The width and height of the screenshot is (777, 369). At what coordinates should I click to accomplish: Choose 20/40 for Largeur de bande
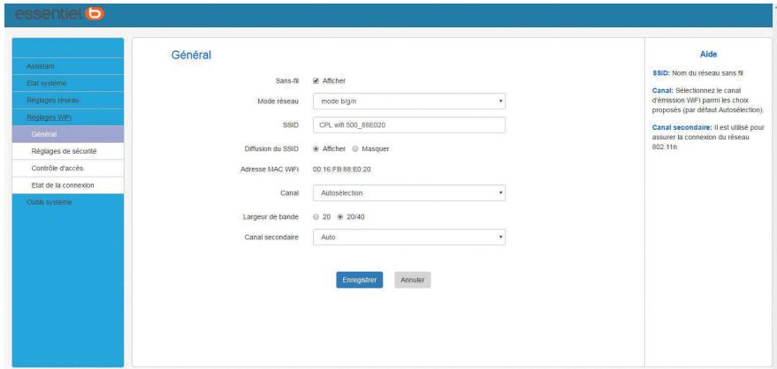pyautogui.click(x=341, y=216)
